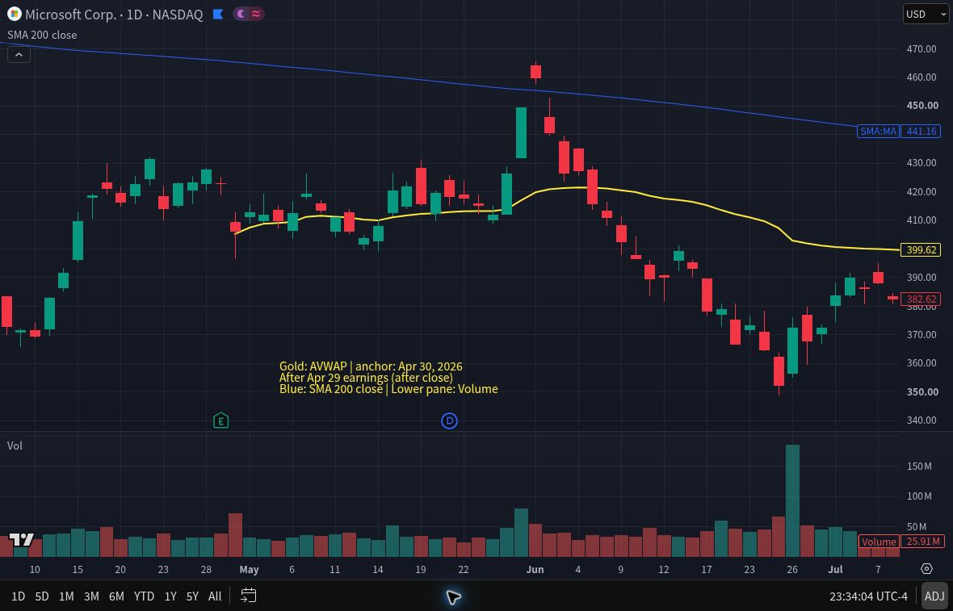Click the blue flag icon next to NASDAQ
Screen dimensions: 953x611
[x=217, y=14]
